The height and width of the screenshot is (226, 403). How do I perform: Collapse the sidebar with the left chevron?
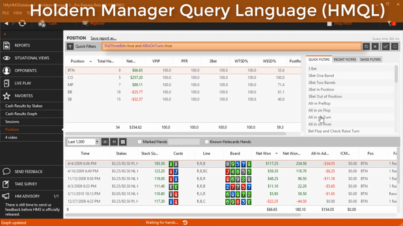click(5, 34)
